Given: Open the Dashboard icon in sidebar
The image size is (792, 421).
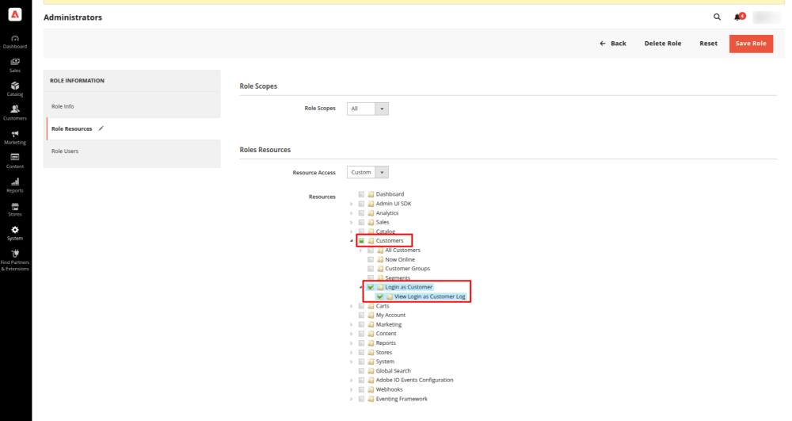Looking at the screenshot, I should (x=16, y=39).
